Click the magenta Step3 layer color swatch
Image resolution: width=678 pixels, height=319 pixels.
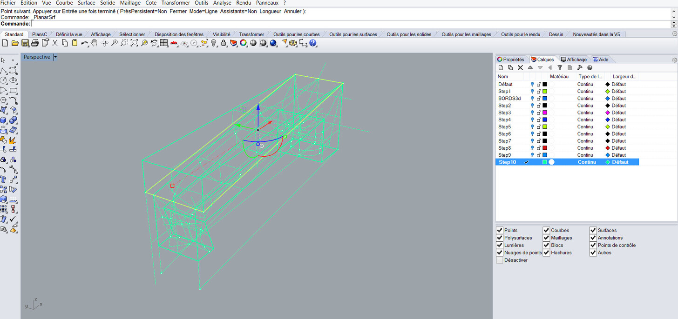pos(545,113)
